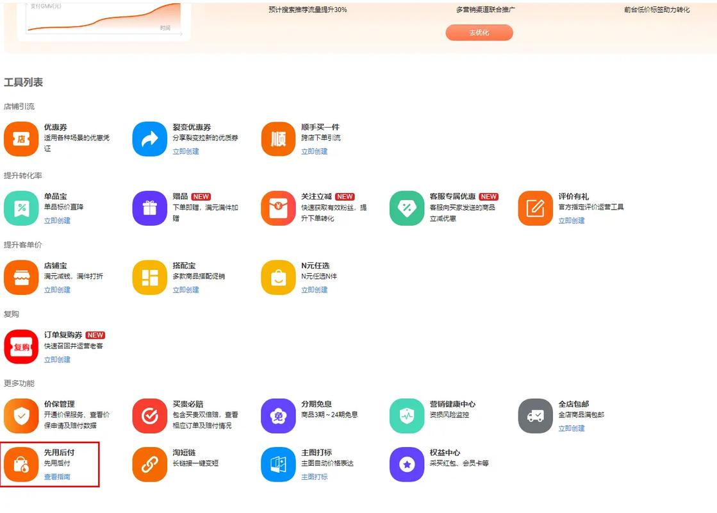Click the 分期免息 title text
Screen dimensions: 717x513
(x=317, y=404)
